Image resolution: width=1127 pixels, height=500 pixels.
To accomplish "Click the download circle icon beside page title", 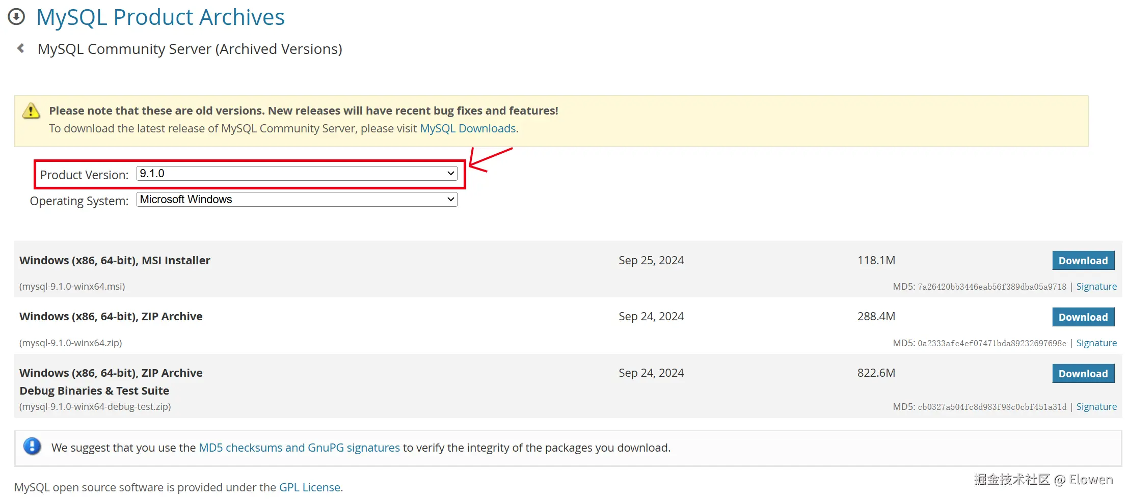I will coord(16,17).
